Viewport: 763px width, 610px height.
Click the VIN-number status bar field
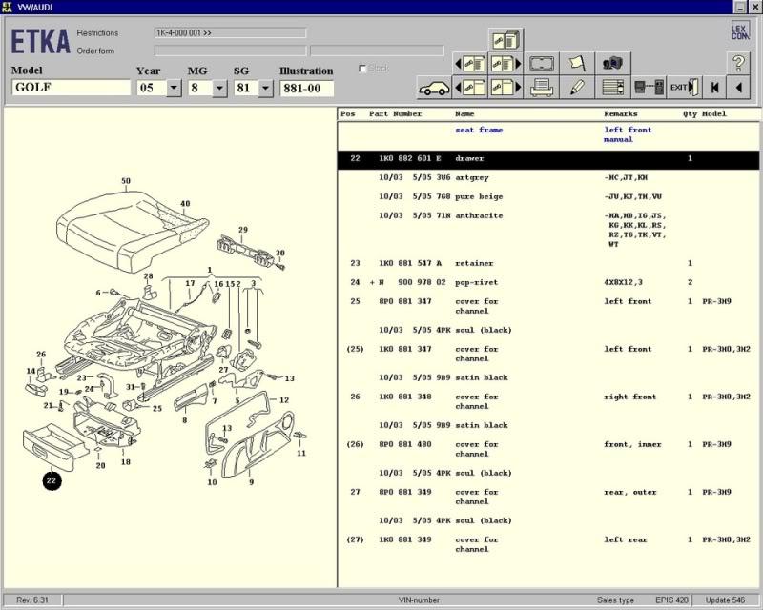[x=419, y=600]
